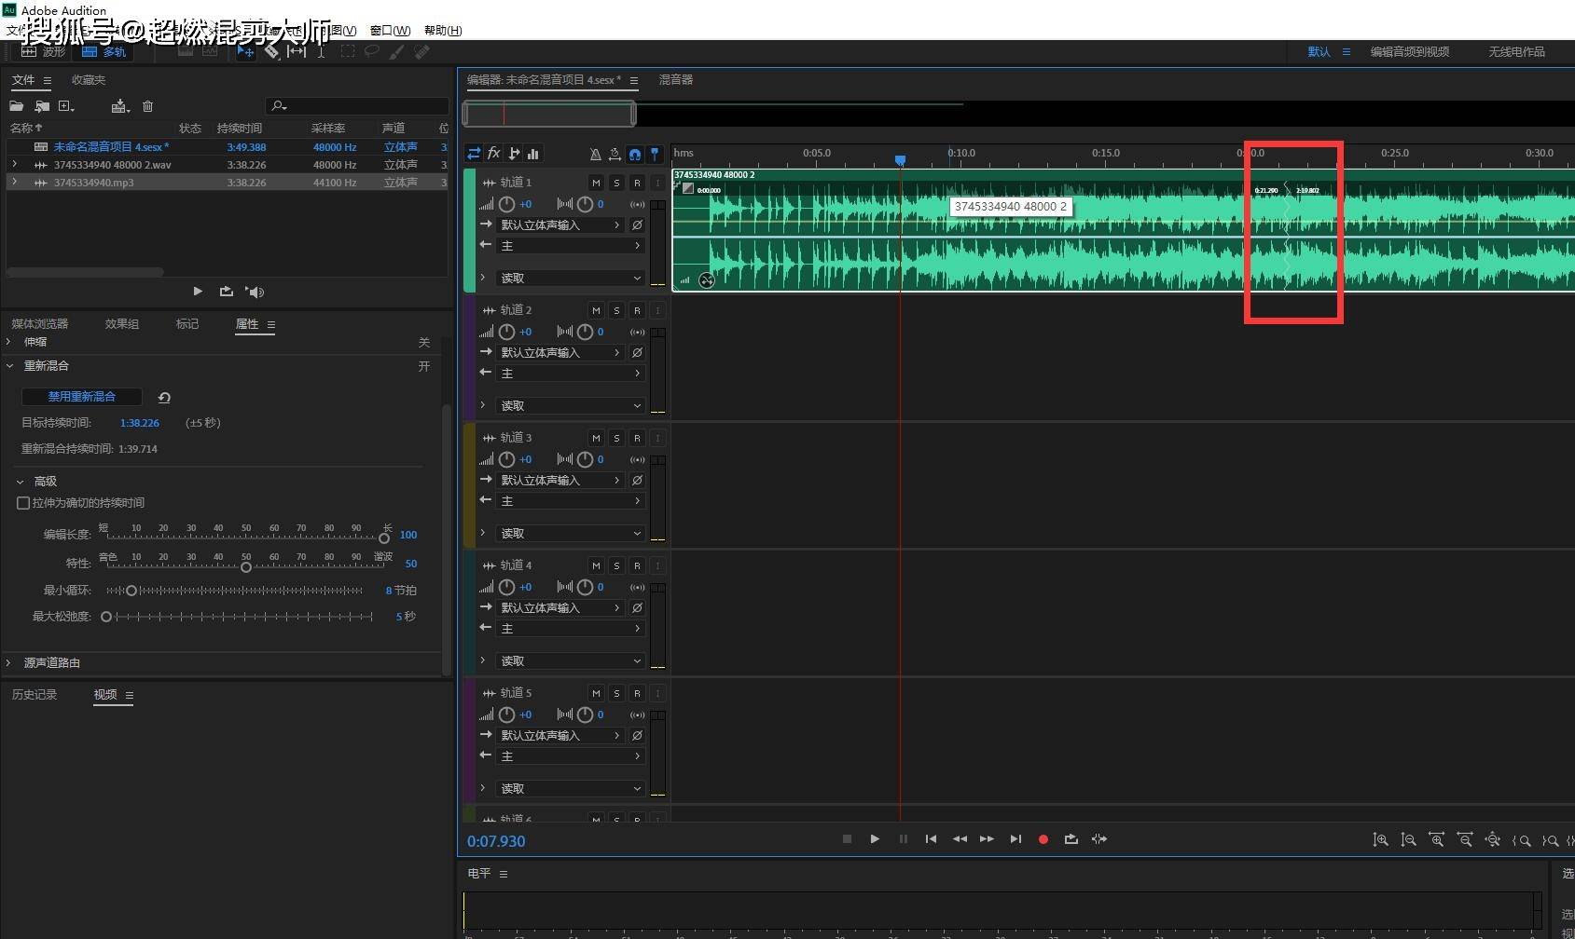Click the record button in transport controls
The height and width of the screenshot is (939, 1575).
[x=1043, y=839]
